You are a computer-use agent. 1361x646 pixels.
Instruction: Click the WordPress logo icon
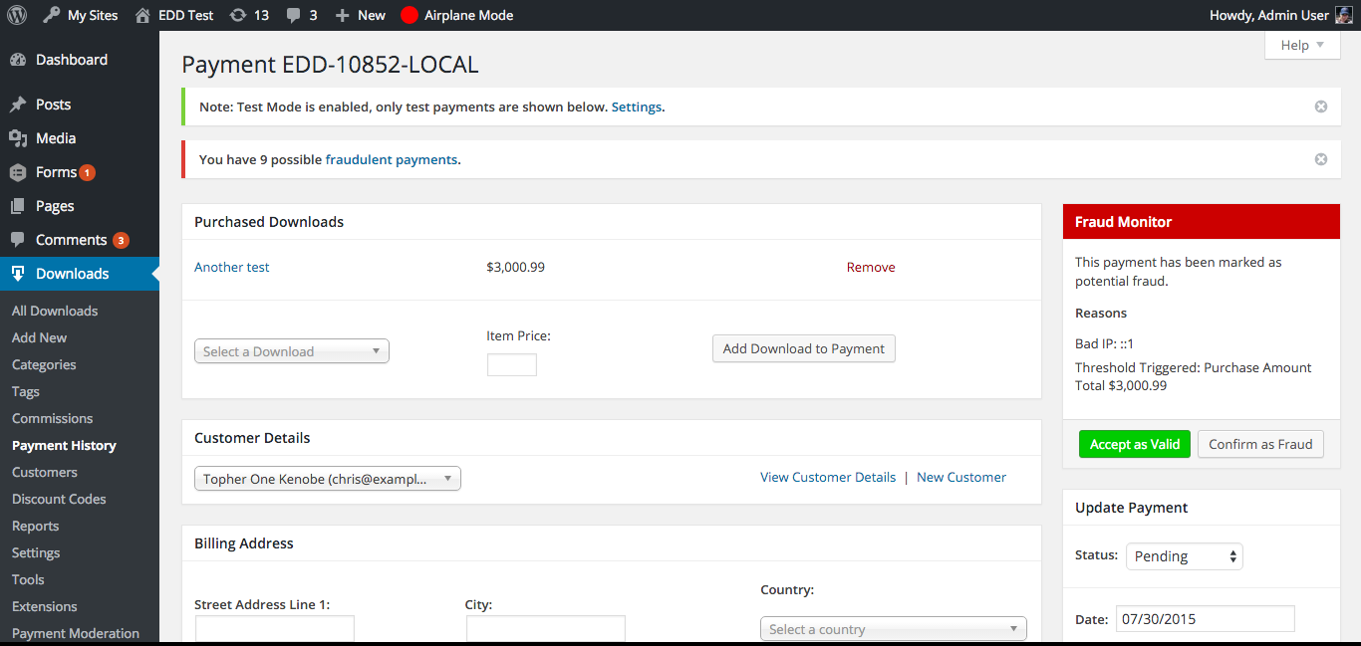[x=17, y=15]
